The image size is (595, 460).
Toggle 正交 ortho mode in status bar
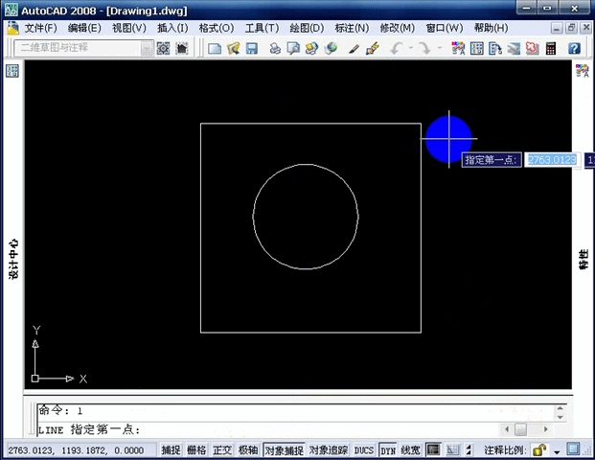pyautogui.click(x=222, y=450)
